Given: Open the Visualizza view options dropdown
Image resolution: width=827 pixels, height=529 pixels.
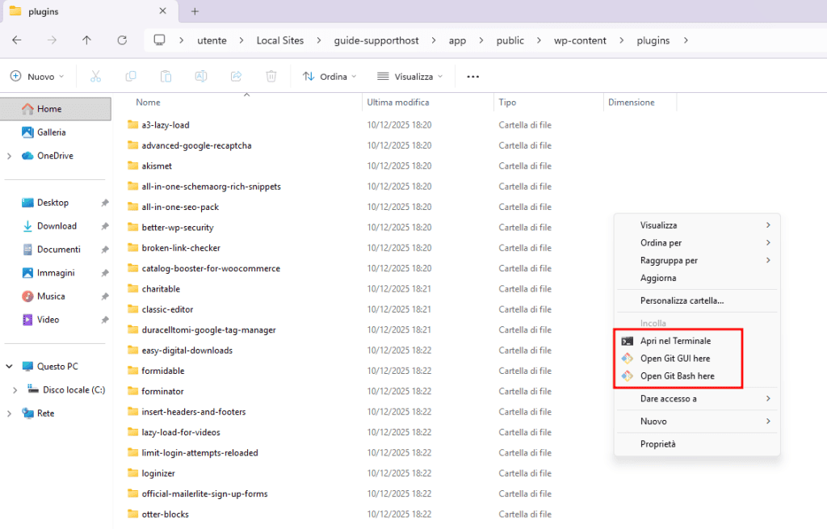Looking at the screenshot, I should coord(409,76).
